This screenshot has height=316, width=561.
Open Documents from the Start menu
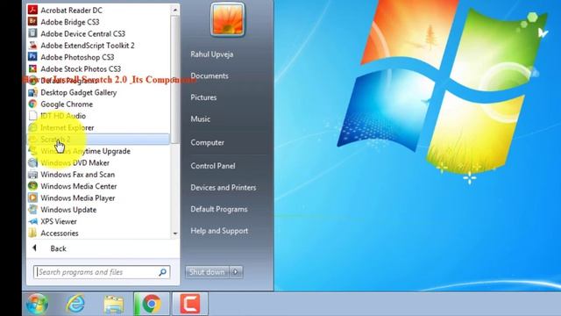(209, 76)
